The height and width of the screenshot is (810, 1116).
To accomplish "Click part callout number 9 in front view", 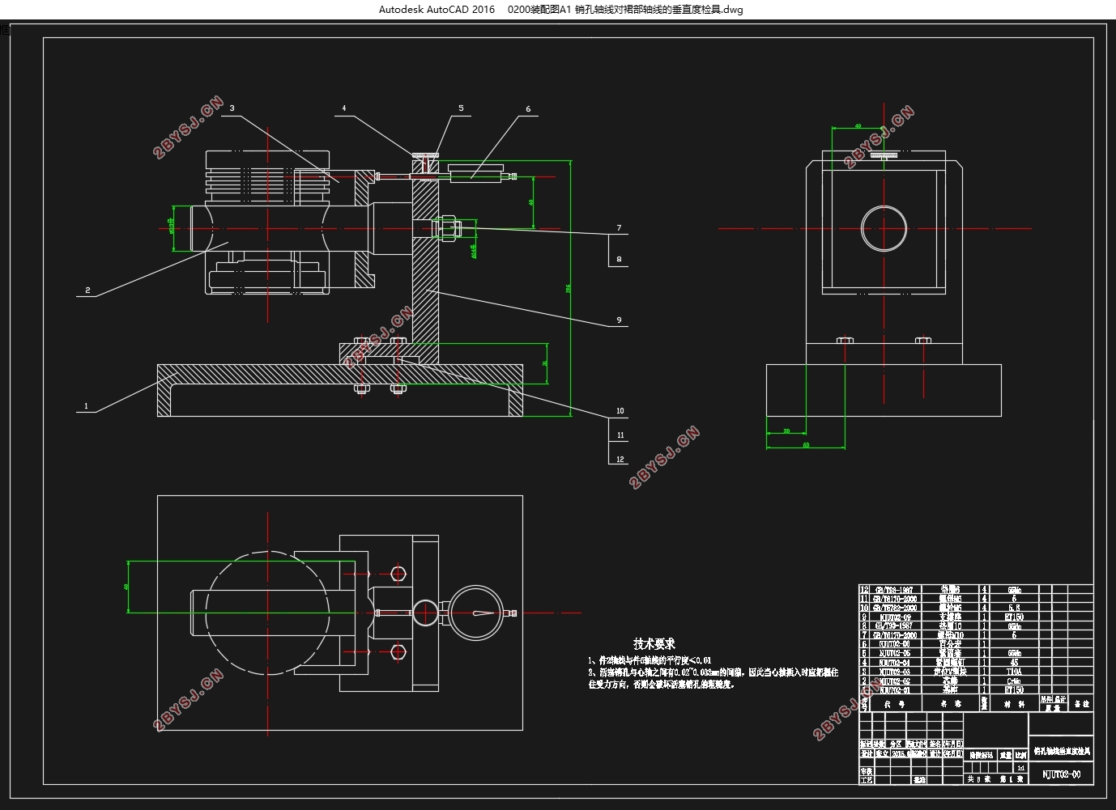I will tap(619, 320).
